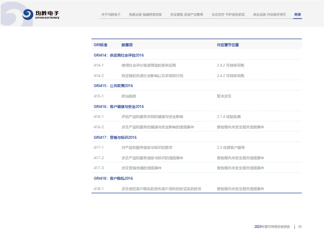324x239 pixels.
Task: Click the GRI417 营销与标识2016 heading
Action: pos(115,138)
